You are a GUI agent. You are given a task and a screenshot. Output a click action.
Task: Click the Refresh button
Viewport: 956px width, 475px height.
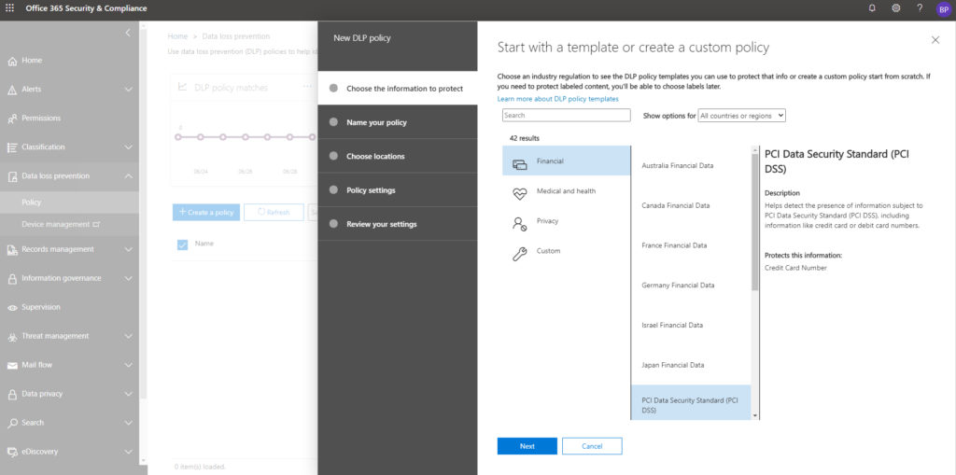click(274, 212)
